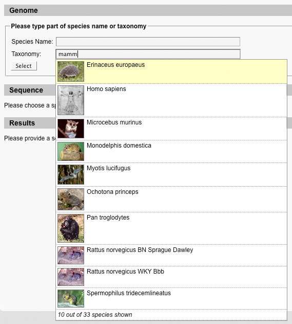This screenshot has width=292, height=324.
Task: Click the ground squirrel thumbnail image
Action: [71, 298]
